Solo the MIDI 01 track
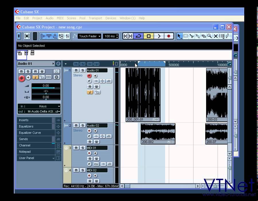Image resolution: width=258 pixels, height=201 pixels. tap(83, 148)
